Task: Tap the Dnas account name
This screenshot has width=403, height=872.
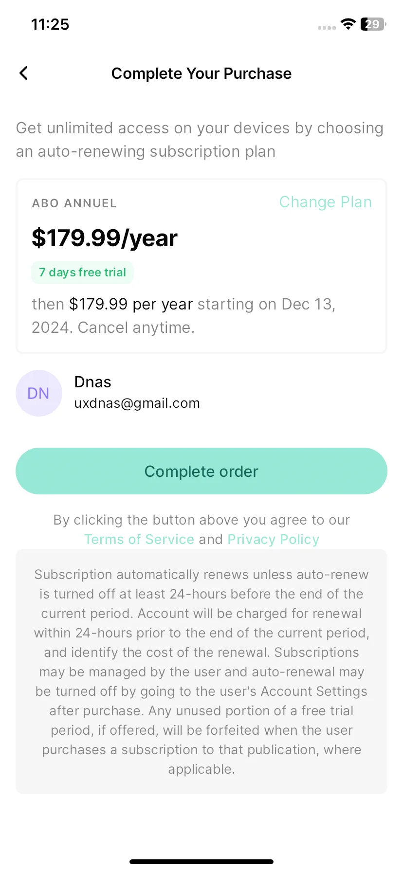Action: (92, 382)
